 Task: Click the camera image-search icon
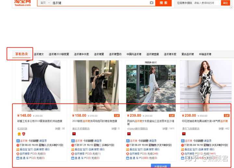pos(151,3)
